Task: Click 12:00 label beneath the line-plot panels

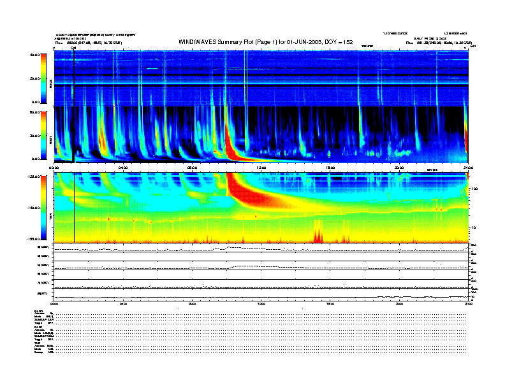Action: [261, 303]
